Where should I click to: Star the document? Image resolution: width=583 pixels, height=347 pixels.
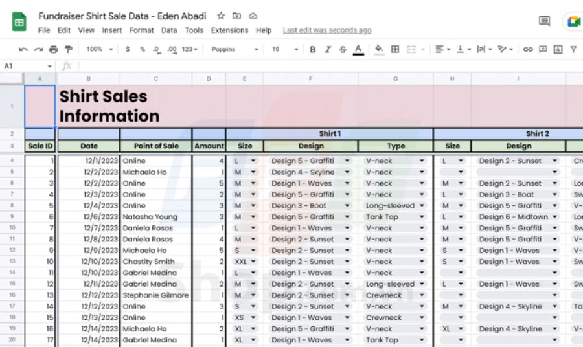221,16
